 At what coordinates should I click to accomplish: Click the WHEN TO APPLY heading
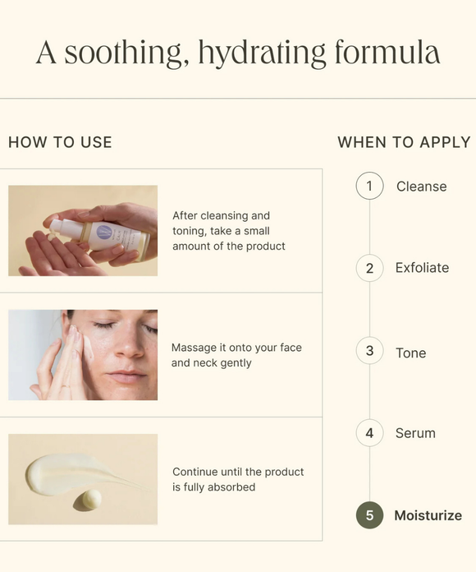tap(404, 142)
